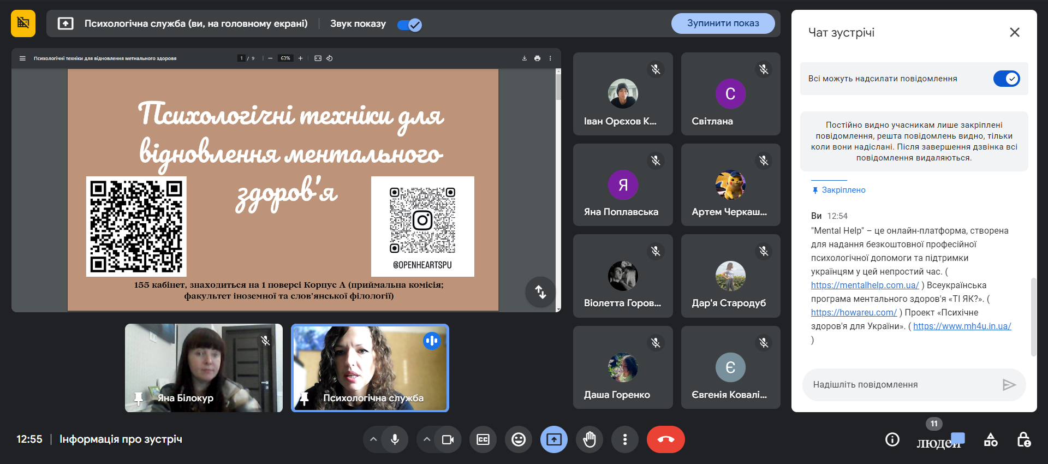1048x464 pixels.
Task: Raise your hand in the meeting
Action: (589, 439)
